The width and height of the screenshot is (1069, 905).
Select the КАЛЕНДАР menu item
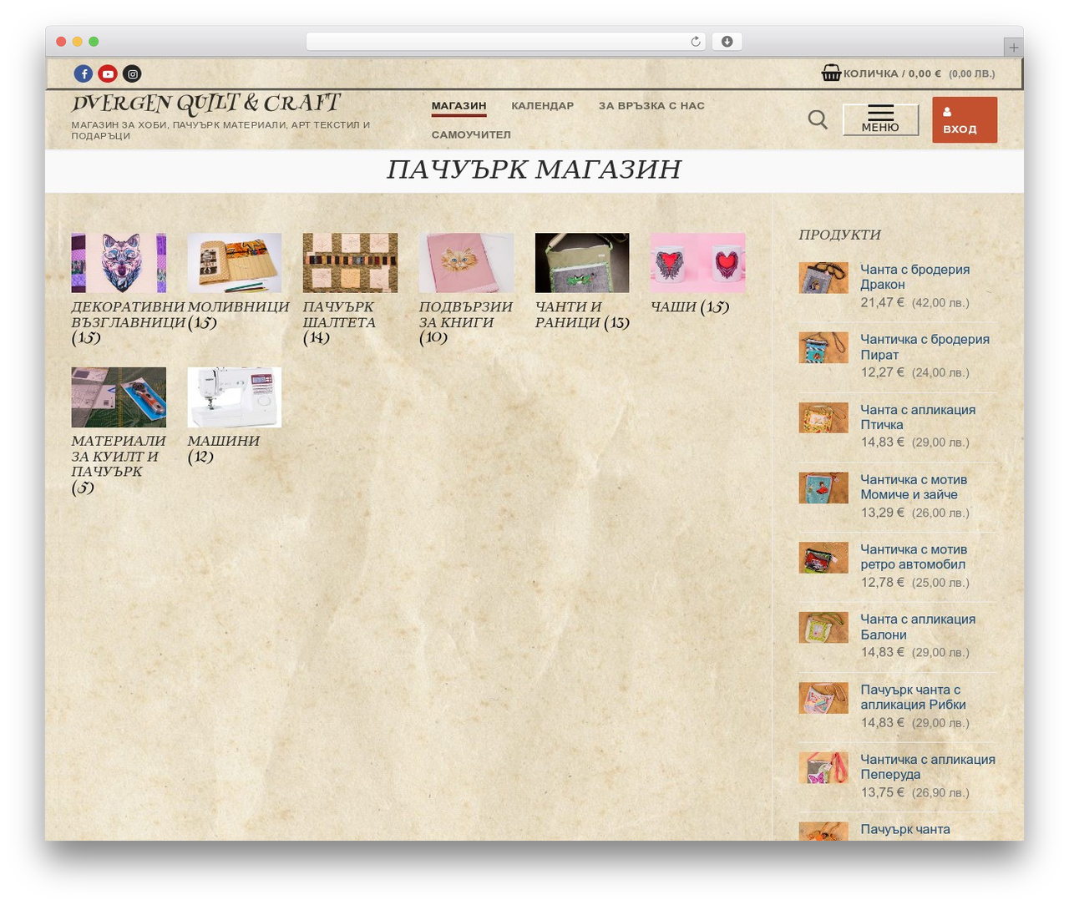tap(542, 106)
